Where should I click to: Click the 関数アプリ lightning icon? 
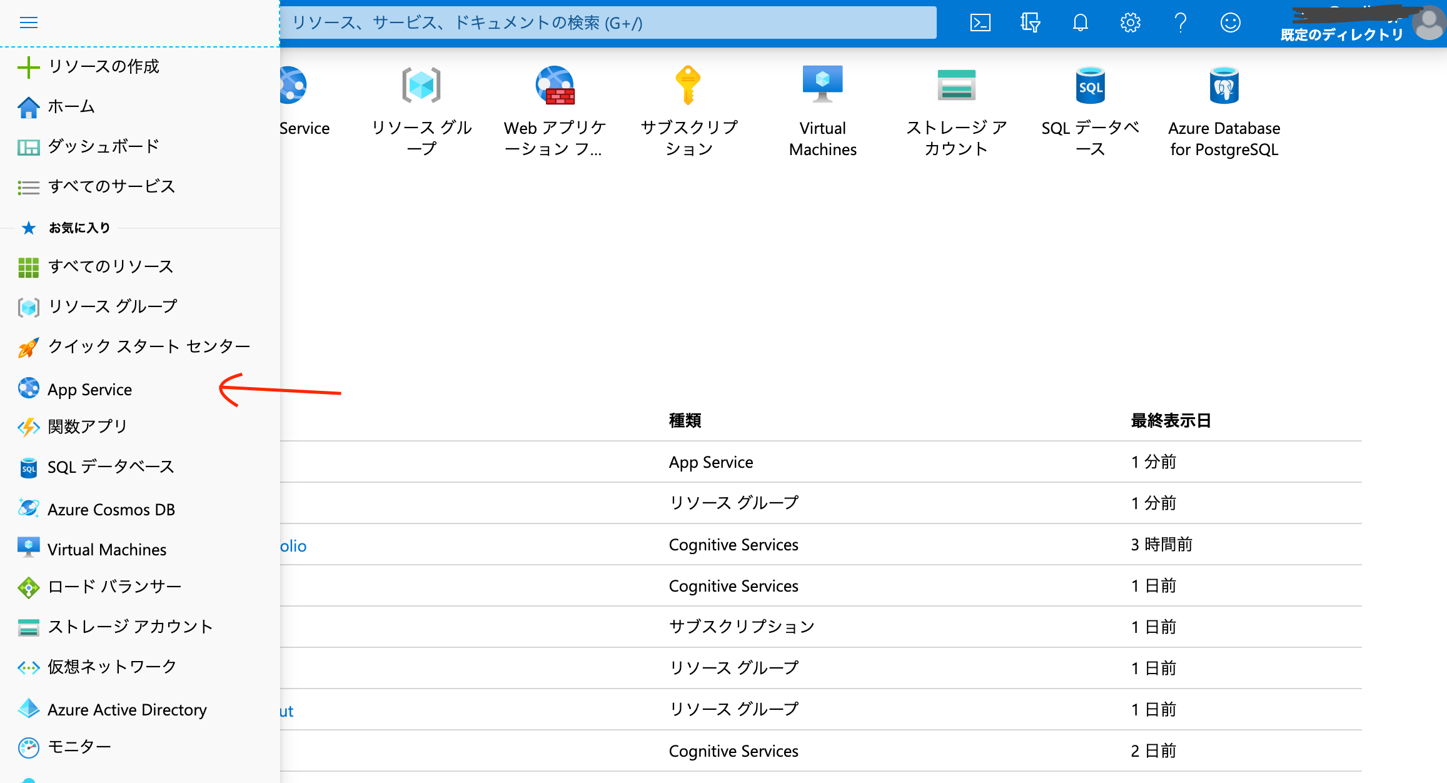[x=29, y=427]
